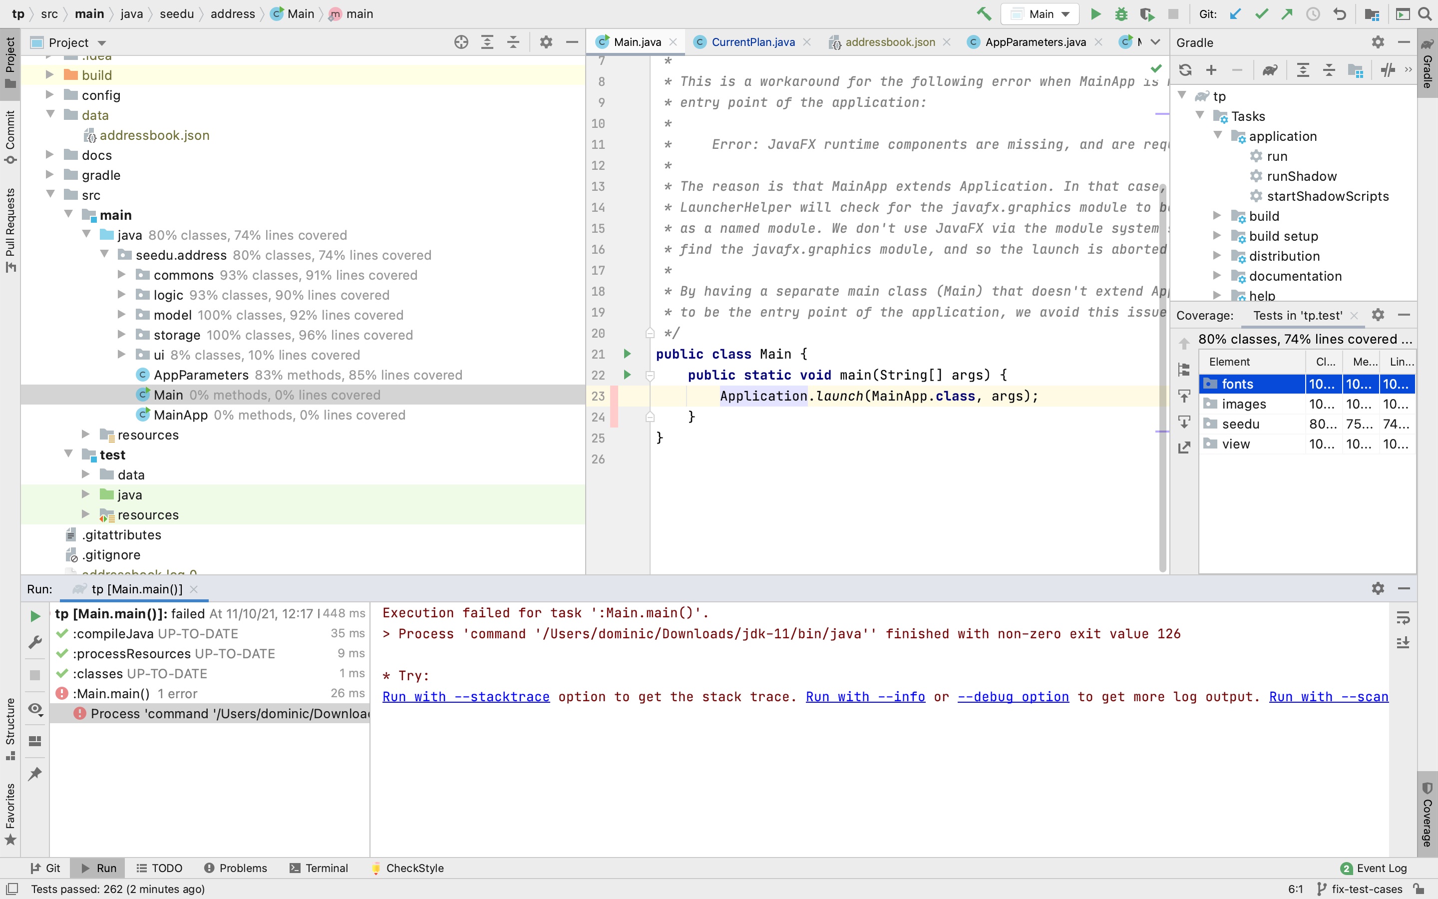The image size is (1438, 899).
Task: Click fix-test-cases branch in status bar
Action: point(1366,889)
